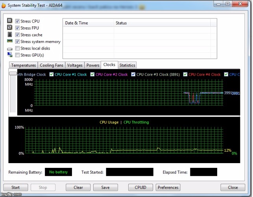Screen dimensions: 253x197
Task: Click the Elapsed Time field
Action: pos(203,172)
